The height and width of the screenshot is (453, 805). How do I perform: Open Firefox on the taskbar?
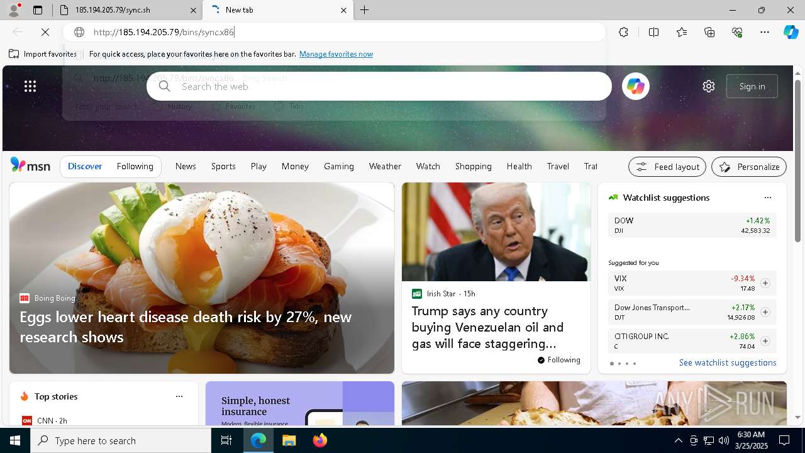[x=319, y=440]
